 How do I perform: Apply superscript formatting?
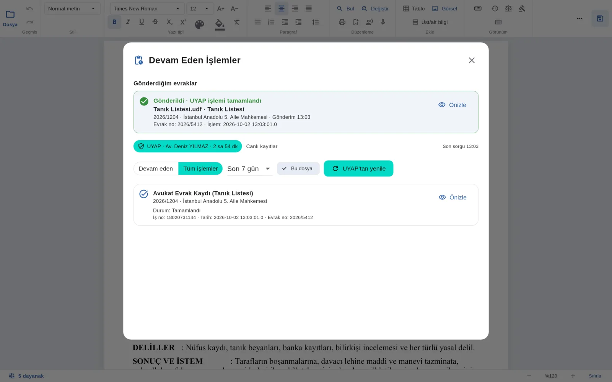[x=183, y=22]
